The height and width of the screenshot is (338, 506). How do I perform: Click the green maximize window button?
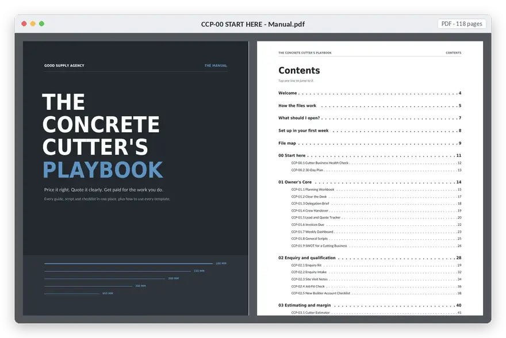41,24
